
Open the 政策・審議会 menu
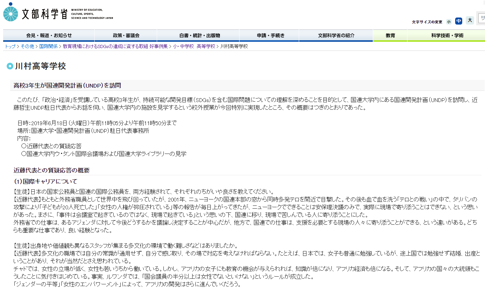pyautogui.click(x=126, y=35)
